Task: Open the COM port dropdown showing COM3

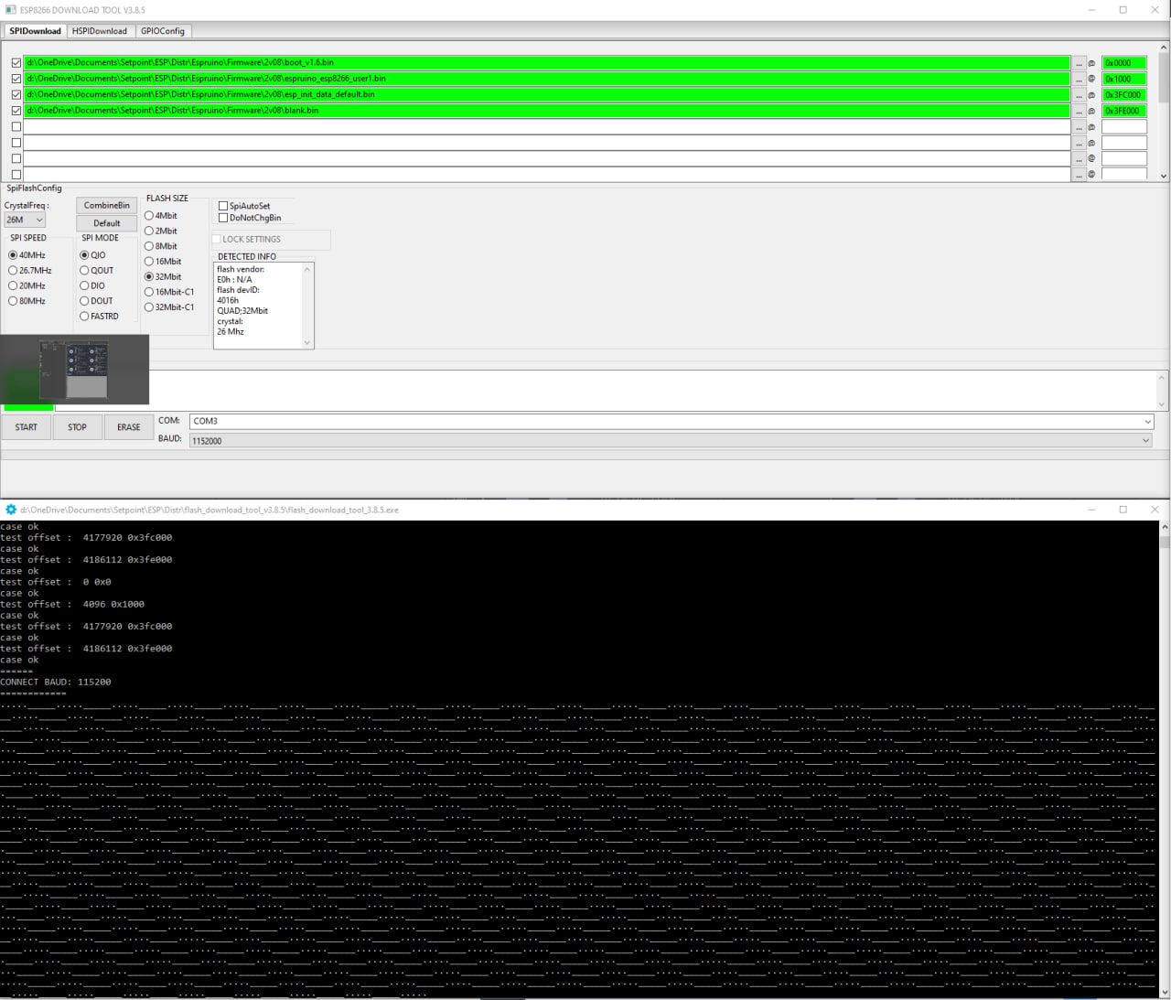Action: [x=671, y=421]
